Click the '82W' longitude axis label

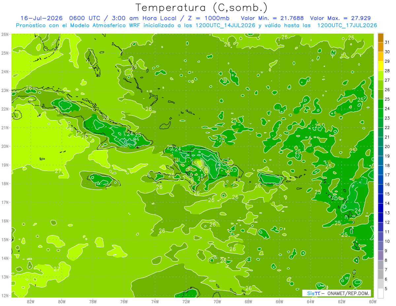tap(31, 301)
